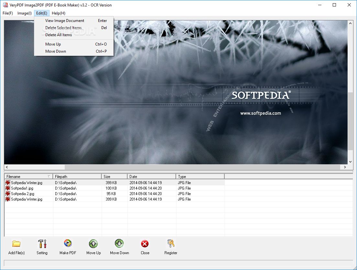Click the Softpedia1.jpg date 2014-09-06 14:44:20

point(146,188)
